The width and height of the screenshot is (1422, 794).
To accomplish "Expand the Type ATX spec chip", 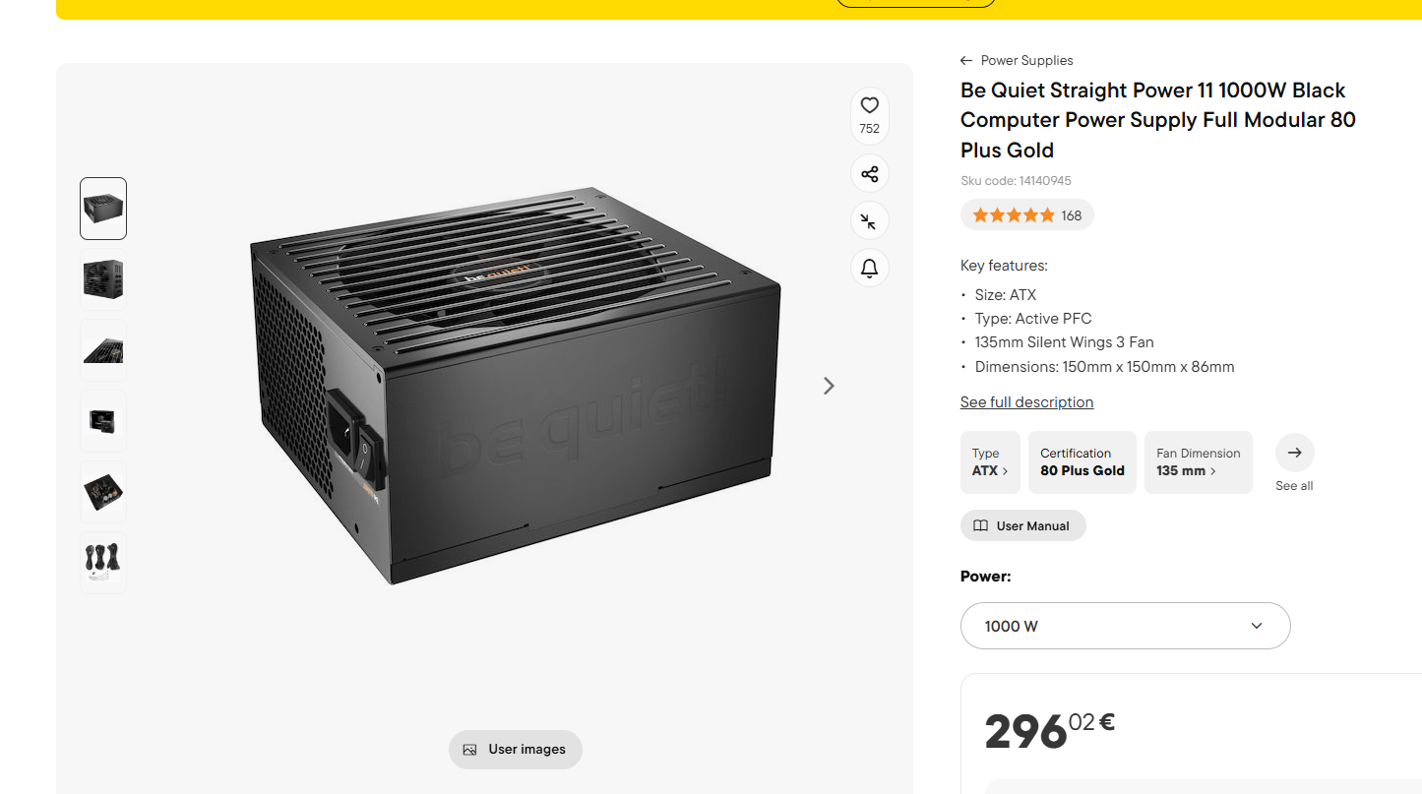I will [x=990, y=462].
